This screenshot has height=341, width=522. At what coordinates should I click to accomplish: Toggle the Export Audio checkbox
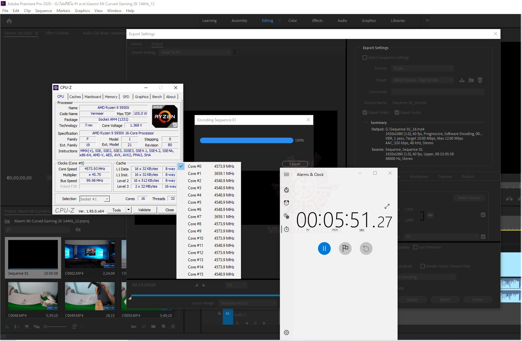click(397, 112)
